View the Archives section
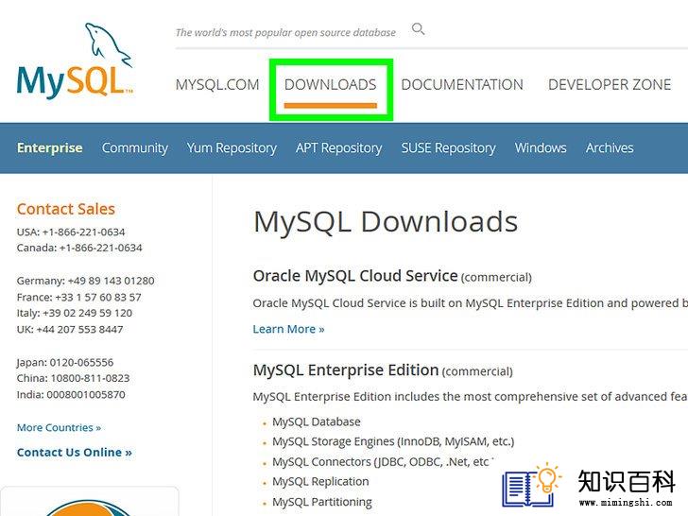This screenshot has width=688, height=516. [x=610, y=147]
